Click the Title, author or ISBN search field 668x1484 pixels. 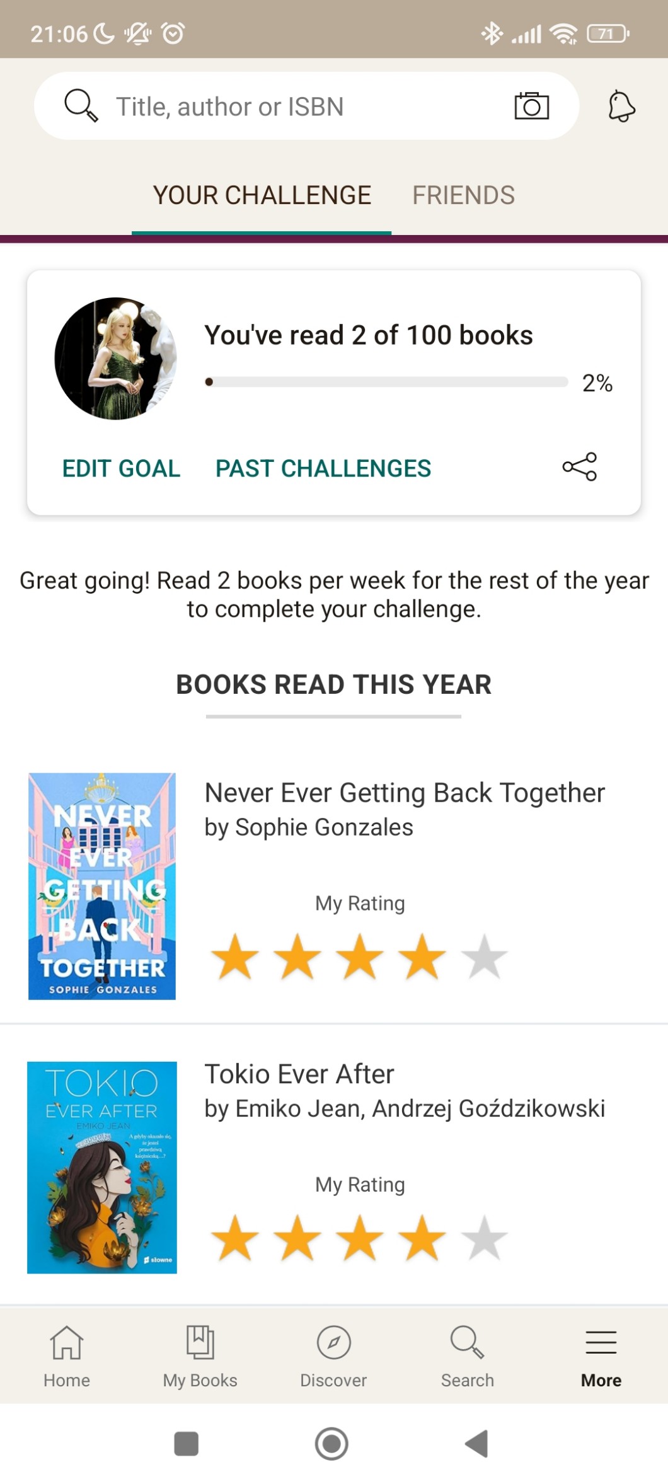[302, 106]
